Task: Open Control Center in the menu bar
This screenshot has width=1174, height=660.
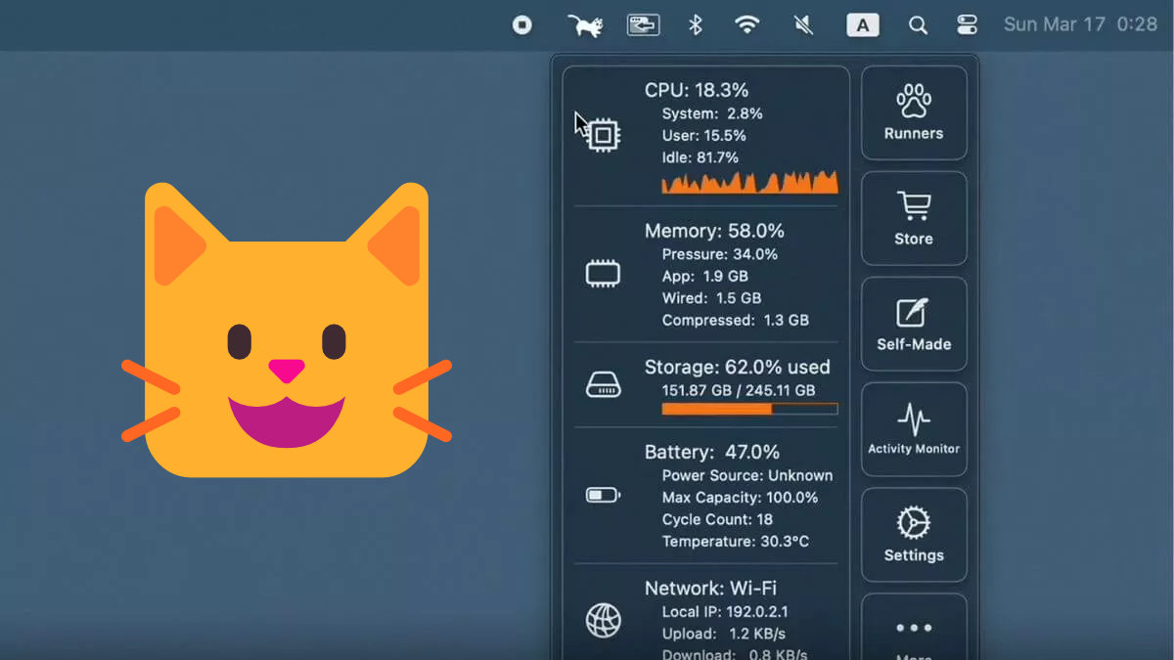Action: pos(967,25)
